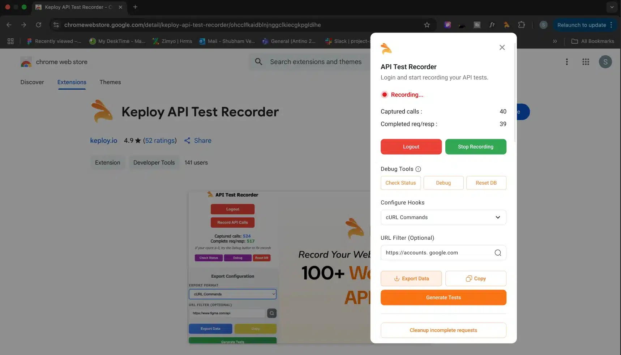Close the API Test Recorder popup
Image resolution: width=621 pixels, height=355 pixels.
(502, 47)
